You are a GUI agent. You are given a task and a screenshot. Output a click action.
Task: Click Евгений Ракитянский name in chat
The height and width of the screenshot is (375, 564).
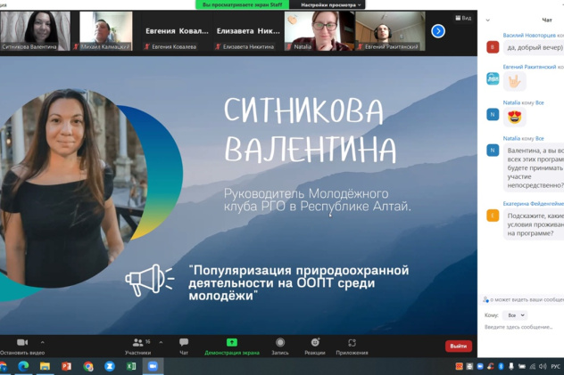529,67
